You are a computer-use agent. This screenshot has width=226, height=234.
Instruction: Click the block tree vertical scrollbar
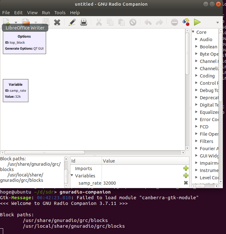[221, 67]
